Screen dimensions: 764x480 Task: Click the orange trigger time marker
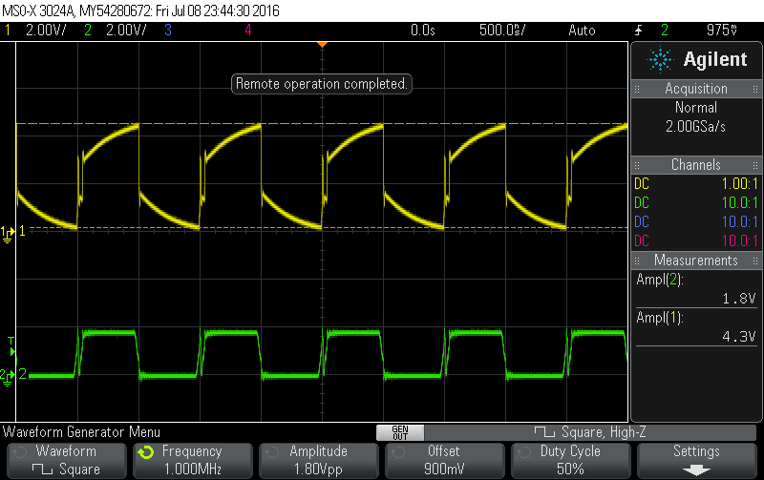(323, 45)
